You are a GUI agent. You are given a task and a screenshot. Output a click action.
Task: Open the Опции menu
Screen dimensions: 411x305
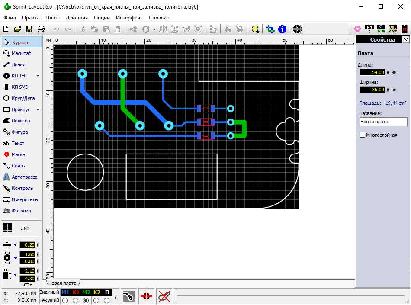[102, 18]
